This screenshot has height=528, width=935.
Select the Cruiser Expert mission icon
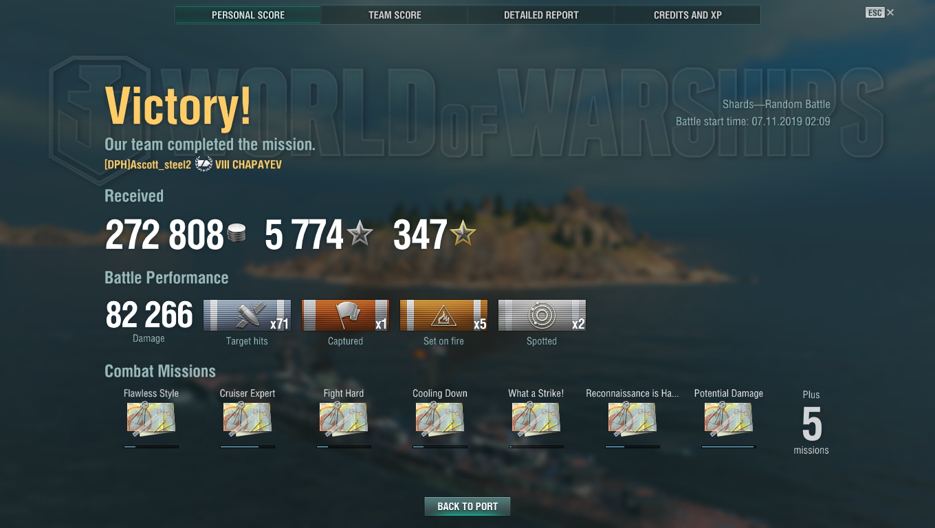click(247, 419)
